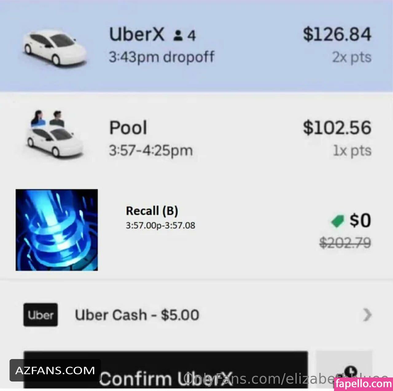Open the schedule ride clock button
The width and height of the screenshot is (393, 391).
[344, 370]
